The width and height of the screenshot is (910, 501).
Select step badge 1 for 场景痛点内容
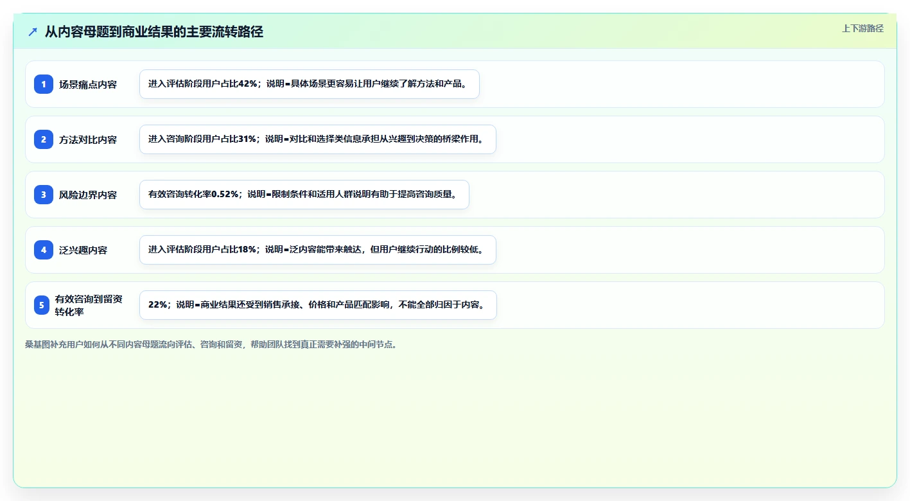tap(44, 84)
